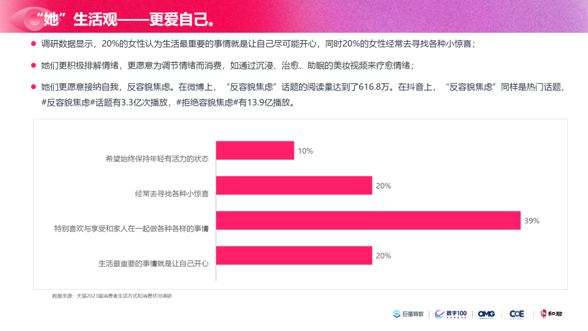Select the 10% bar in the chart
This screenshot has height=331, width=588.
tap(255, 150)
